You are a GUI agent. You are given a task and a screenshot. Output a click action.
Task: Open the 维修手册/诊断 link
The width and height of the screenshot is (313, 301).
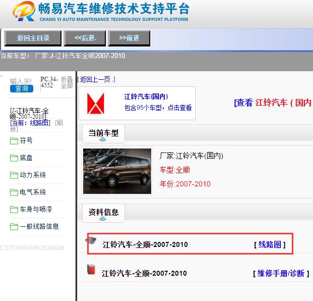pos(281,273)
